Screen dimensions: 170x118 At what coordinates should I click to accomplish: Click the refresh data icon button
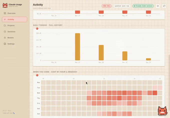point(164,6)
